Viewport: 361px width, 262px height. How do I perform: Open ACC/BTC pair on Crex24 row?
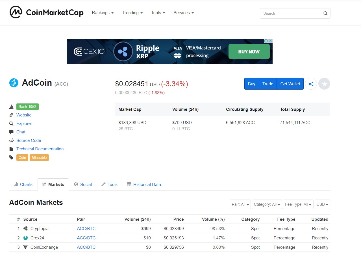pyautogui.click(x=86, y=238)
